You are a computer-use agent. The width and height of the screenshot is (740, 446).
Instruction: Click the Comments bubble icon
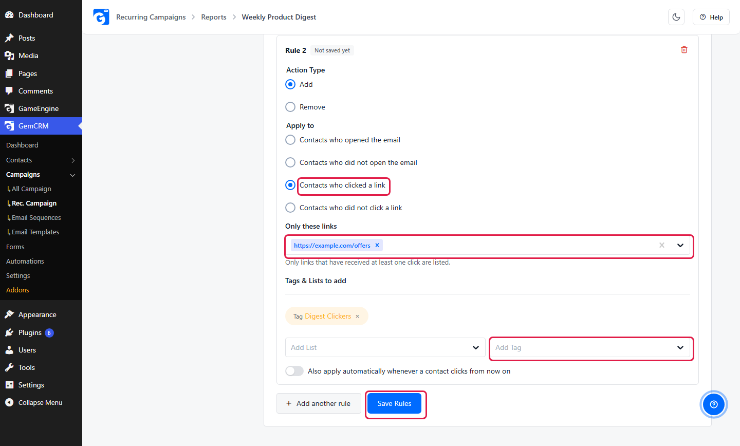9,91
